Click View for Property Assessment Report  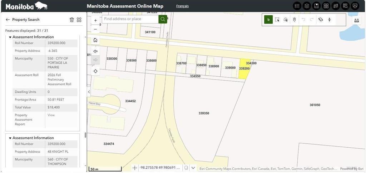click(51, 115)
